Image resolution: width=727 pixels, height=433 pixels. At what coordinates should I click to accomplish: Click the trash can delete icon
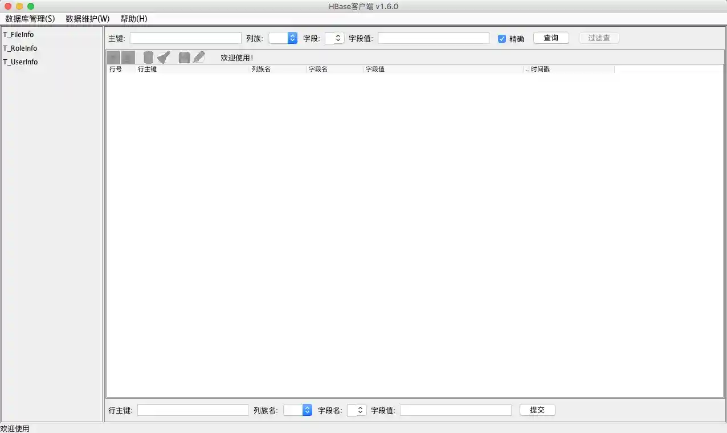148,58
